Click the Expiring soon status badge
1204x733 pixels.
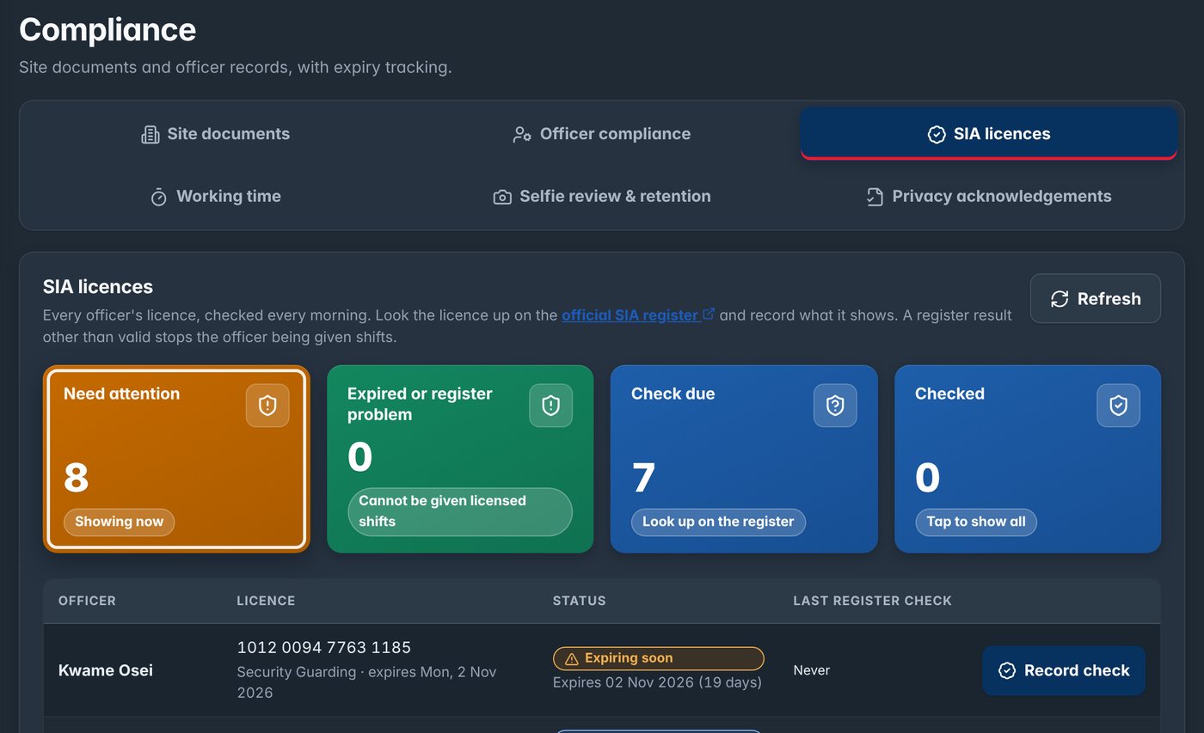tap(658, 658)
